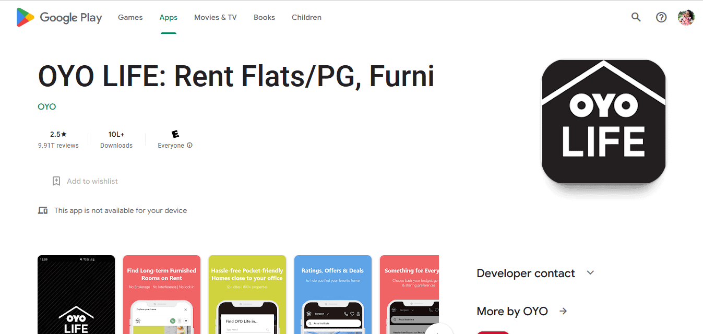Open the More by OYO heading
This screenshot has width=703, height=334.
click(x=512, y=312)
